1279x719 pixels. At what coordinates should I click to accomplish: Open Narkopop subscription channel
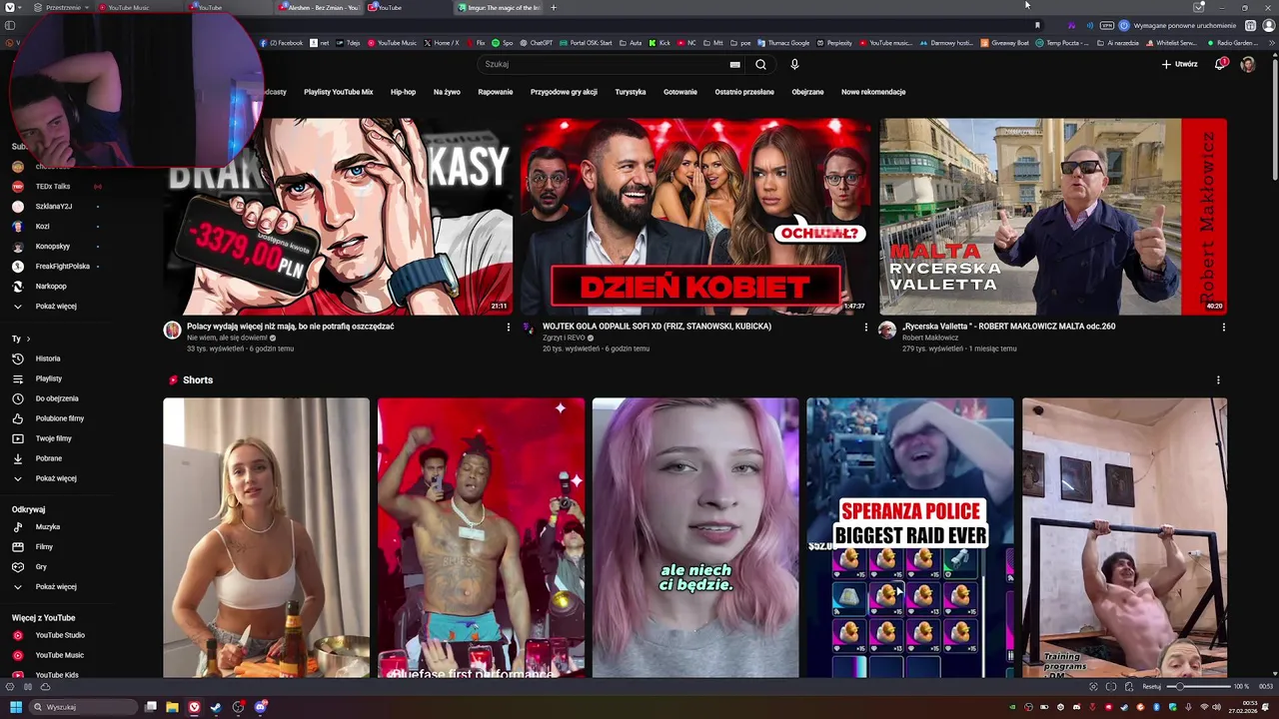pos(51,287)
